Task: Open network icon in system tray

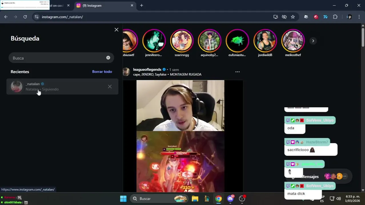Action: click(x=332, y=198)
